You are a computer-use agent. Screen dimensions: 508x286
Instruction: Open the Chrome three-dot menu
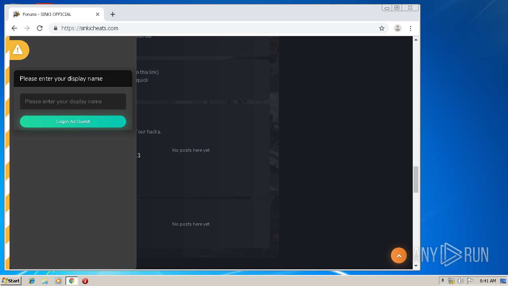tap(410, 28)
